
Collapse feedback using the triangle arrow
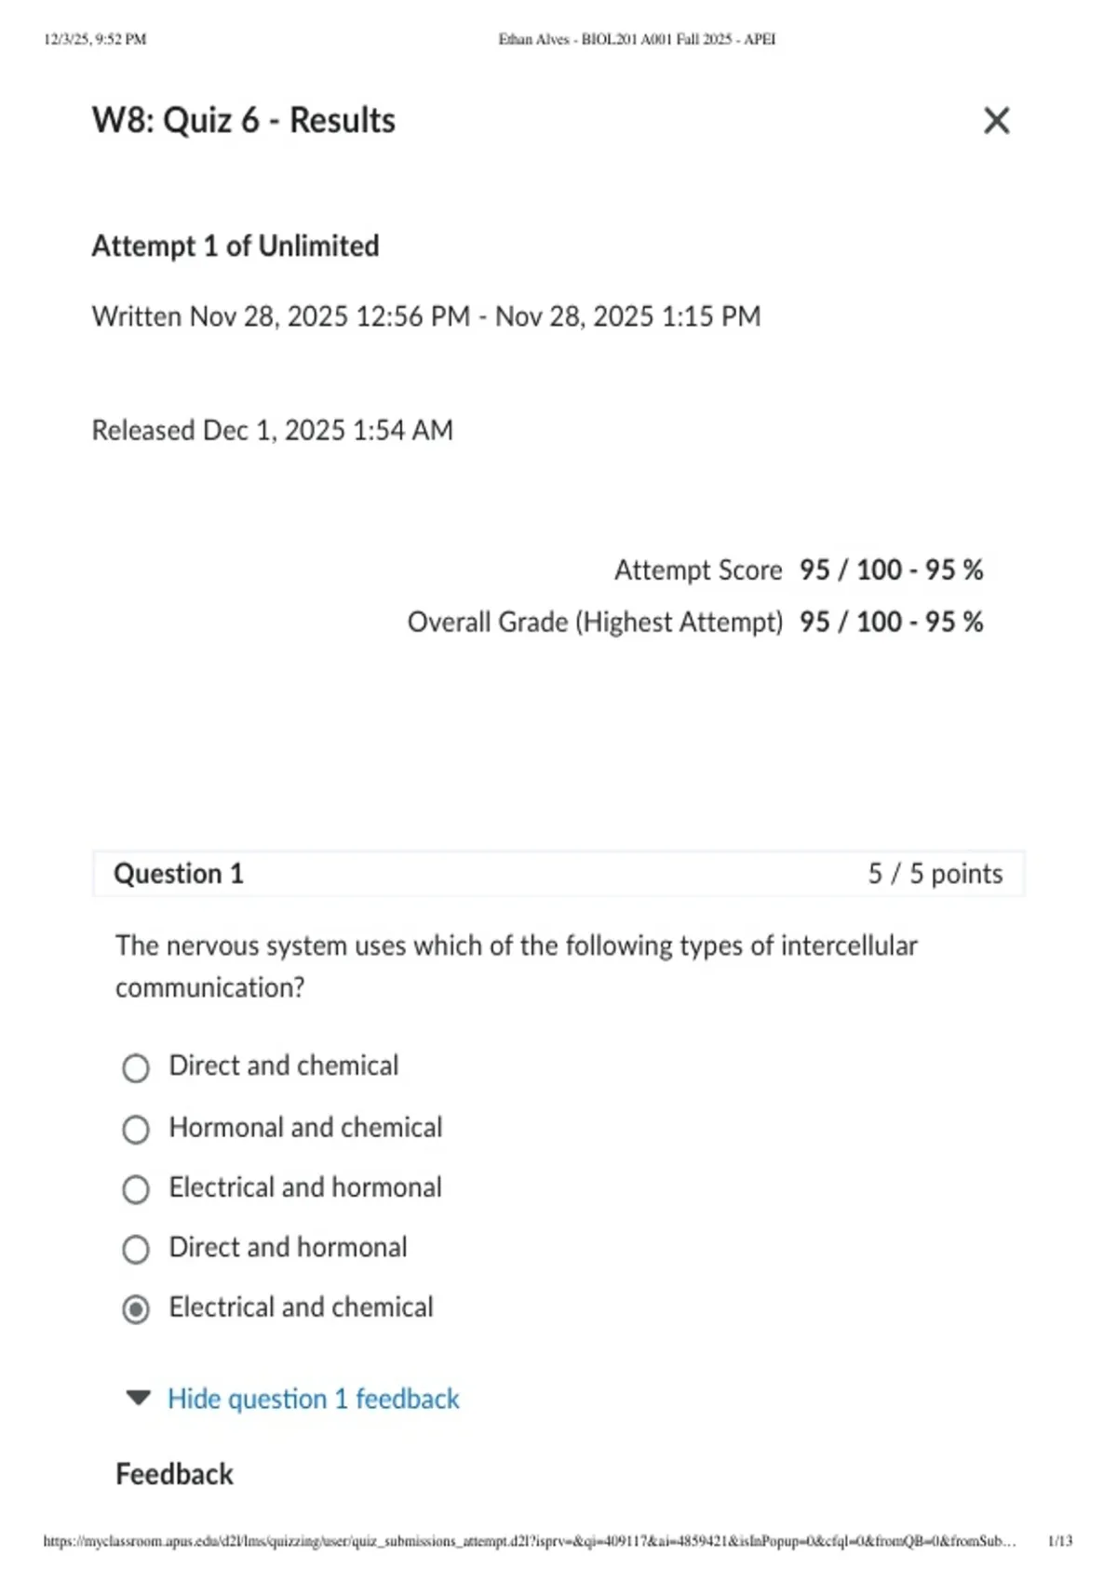coord(138,1398)
